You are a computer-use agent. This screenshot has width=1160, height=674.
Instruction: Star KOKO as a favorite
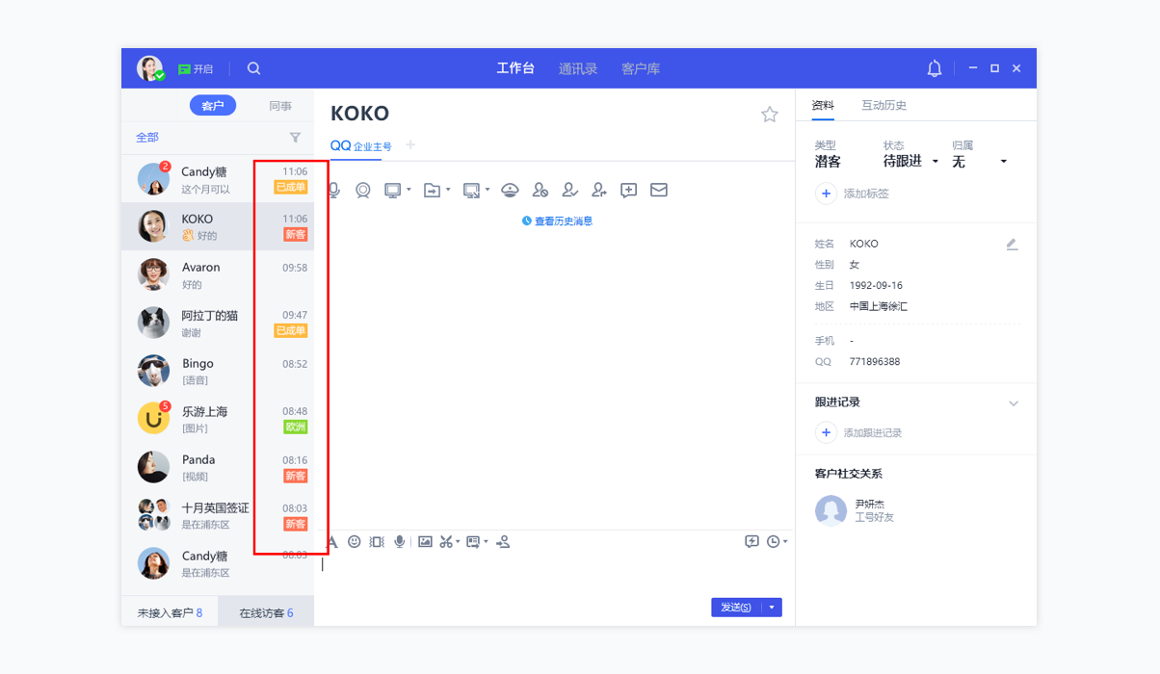point(770,115)
